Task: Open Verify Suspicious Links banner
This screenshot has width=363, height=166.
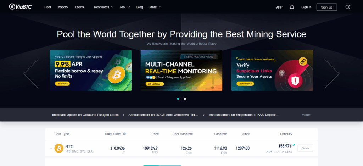Action: (272, 70)
